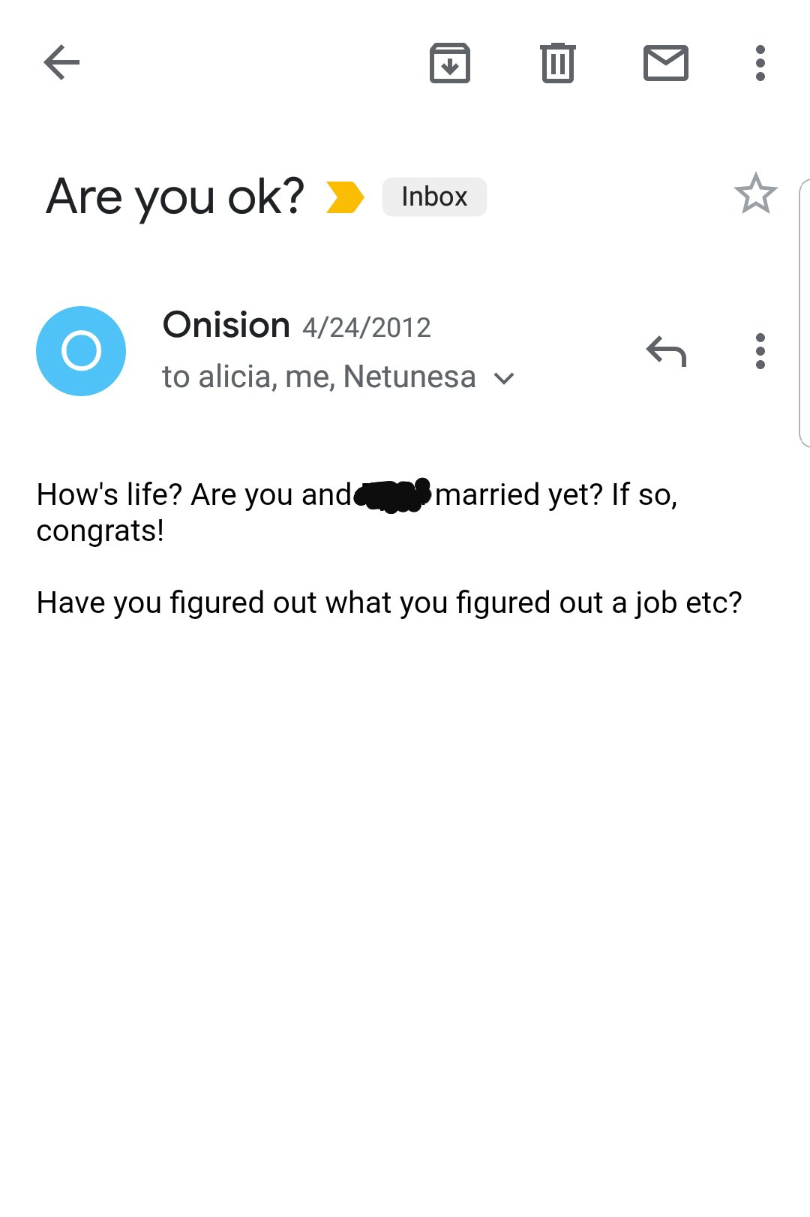Open the message-level three-dot menu
The height and width of the screenshot is (1217, 810).
(760, 351)
